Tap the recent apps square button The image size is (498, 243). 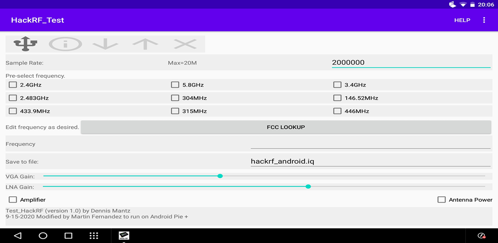click(x=68, y=235)
